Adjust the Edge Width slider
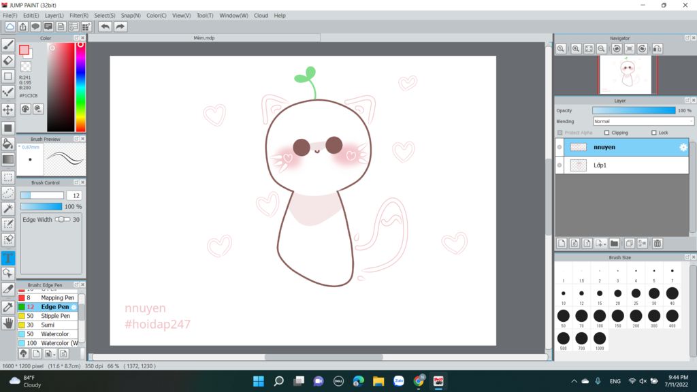Viewport: 697px width, 392px height. (62, 220)
